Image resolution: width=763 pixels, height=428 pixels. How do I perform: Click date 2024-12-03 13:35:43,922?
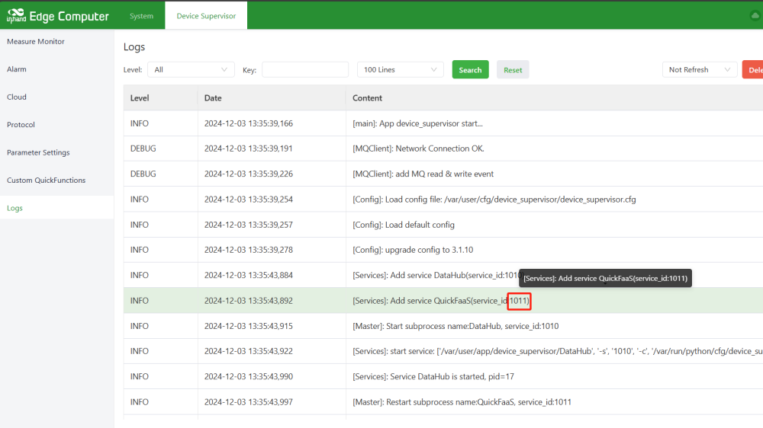pos(249,351)
